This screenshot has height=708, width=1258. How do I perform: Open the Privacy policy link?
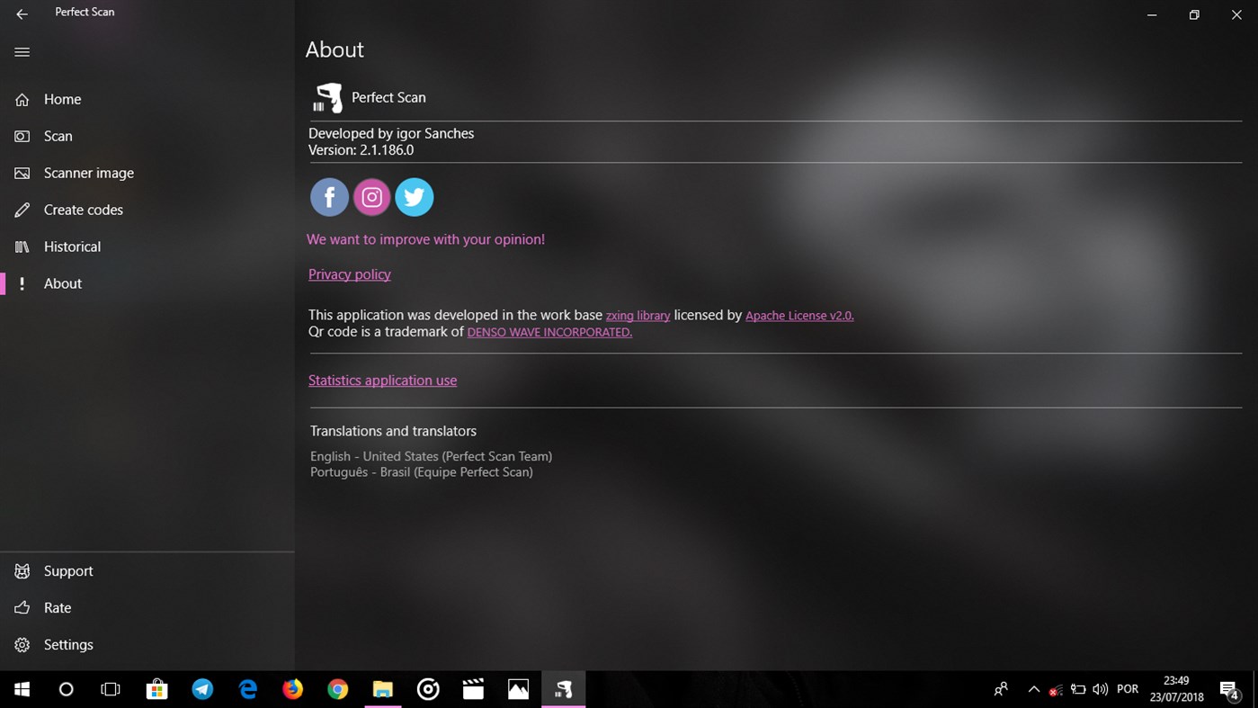coord(349,273)
